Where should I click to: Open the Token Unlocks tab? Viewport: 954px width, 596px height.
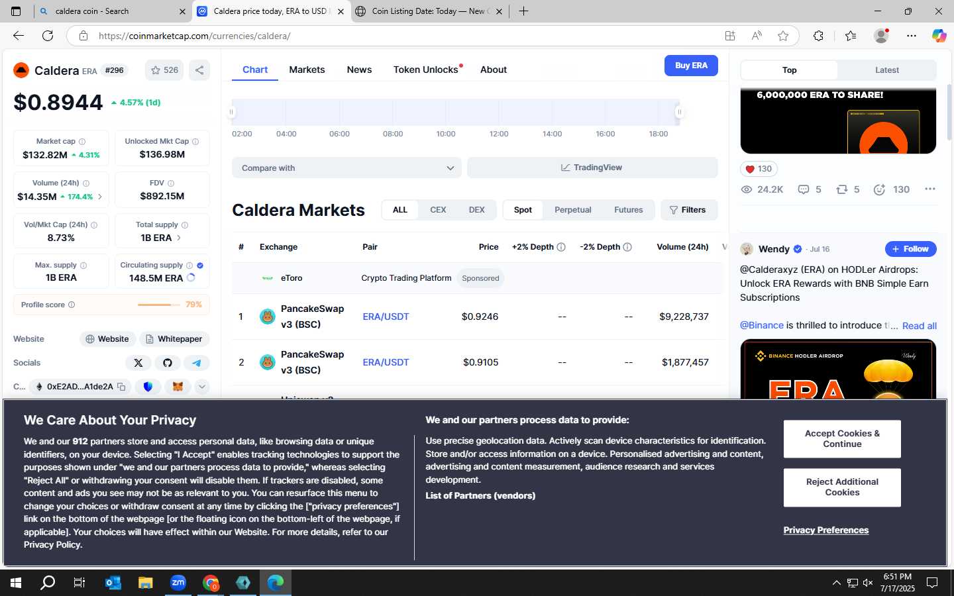pyautogui.click(x=427, y=70)
